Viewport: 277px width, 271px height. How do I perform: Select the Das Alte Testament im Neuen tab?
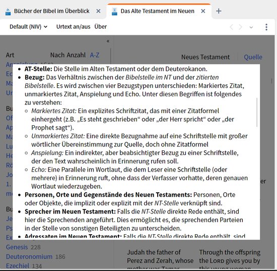click(x=157, y=11)
